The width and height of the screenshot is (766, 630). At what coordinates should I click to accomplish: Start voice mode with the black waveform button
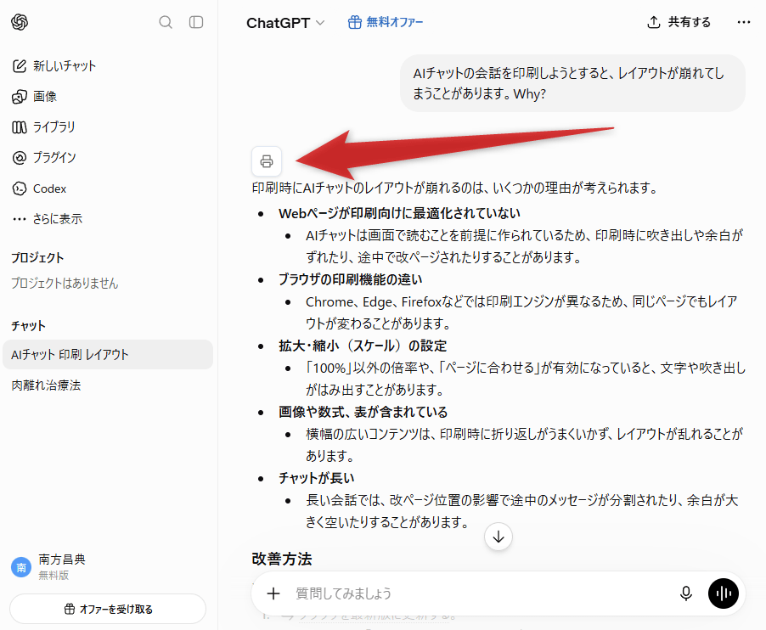(724, 593)
